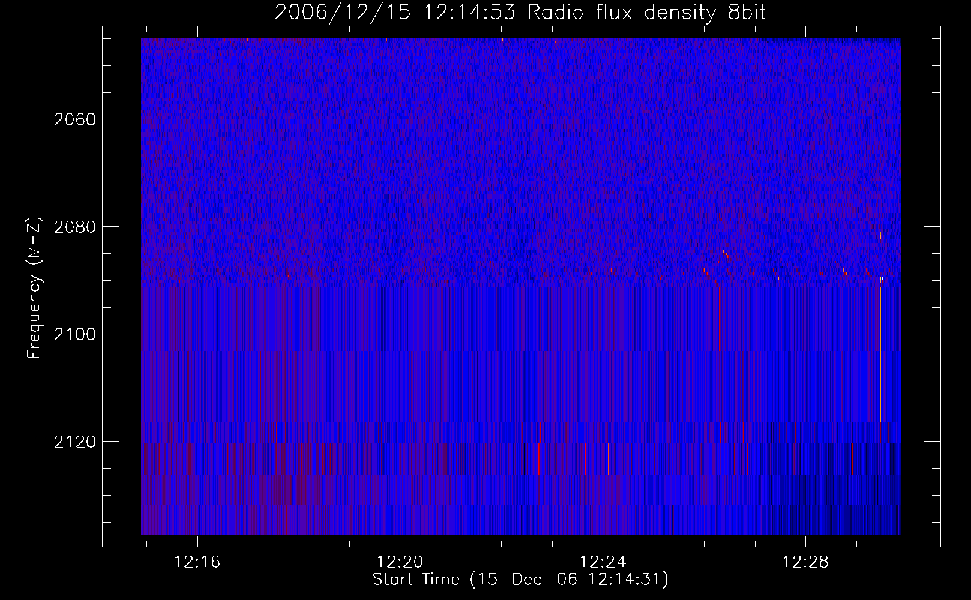Click the 12:28 time axis label
Viewport: 971px width, 600px height.
click(805, 562)
